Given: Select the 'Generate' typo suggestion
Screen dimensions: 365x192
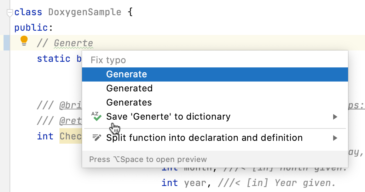Looking at the screenshot, I should (x=126, y=74).
